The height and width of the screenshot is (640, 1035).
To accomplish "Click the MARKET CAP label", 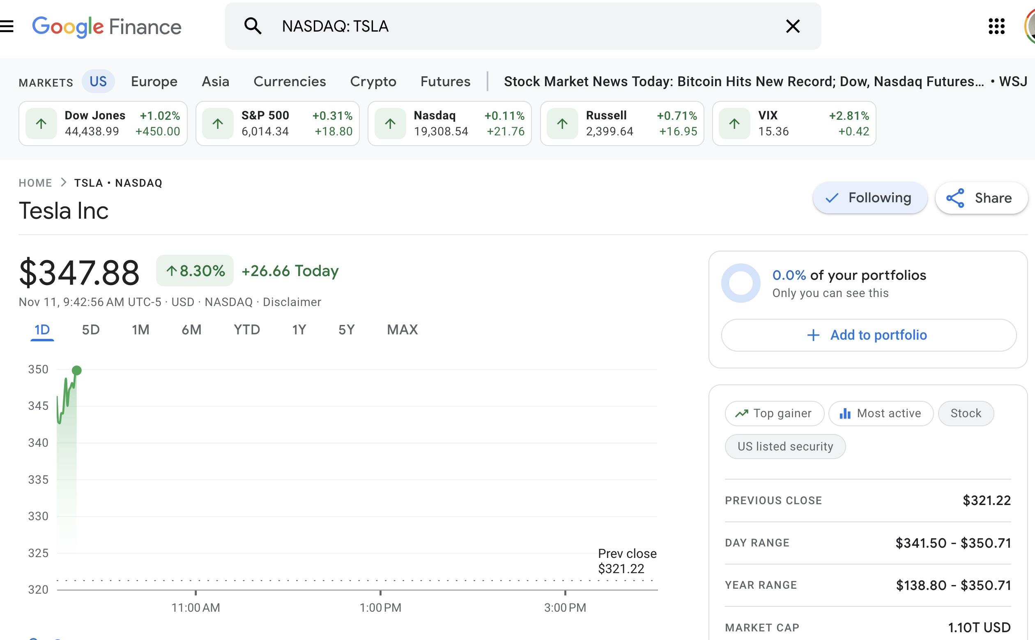I will click(x=762, y=628).
